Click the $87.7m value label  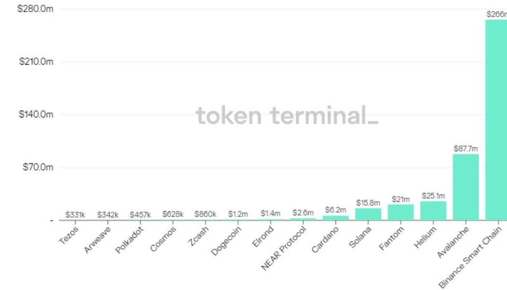[465, 149]
